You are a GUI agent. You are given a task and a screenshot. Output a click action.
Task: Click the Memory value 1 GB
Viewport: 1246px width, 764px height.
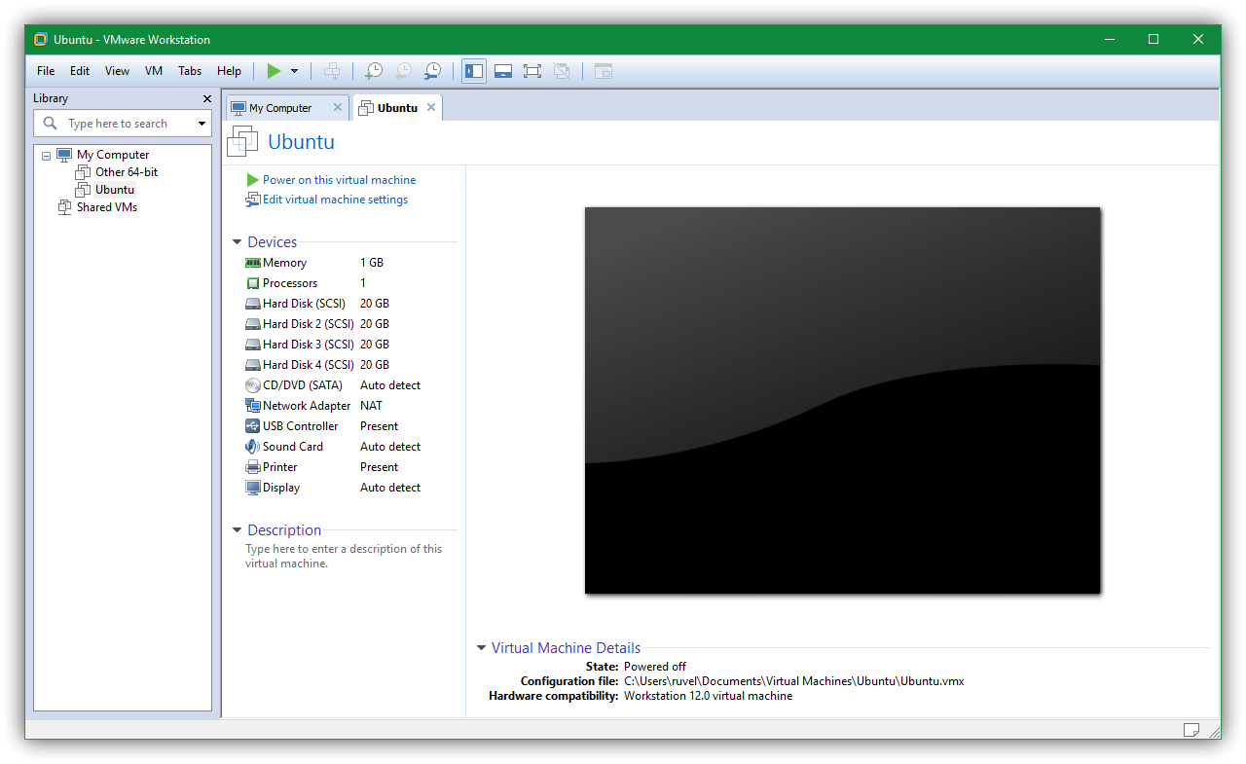[x=372, y=263]
